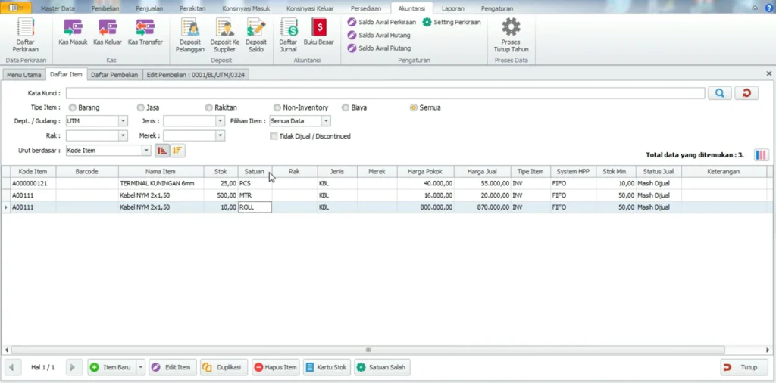Click the Hapus Item button
Image resolution: width=776 pixels, height=383 pixels.
[276, 367]
